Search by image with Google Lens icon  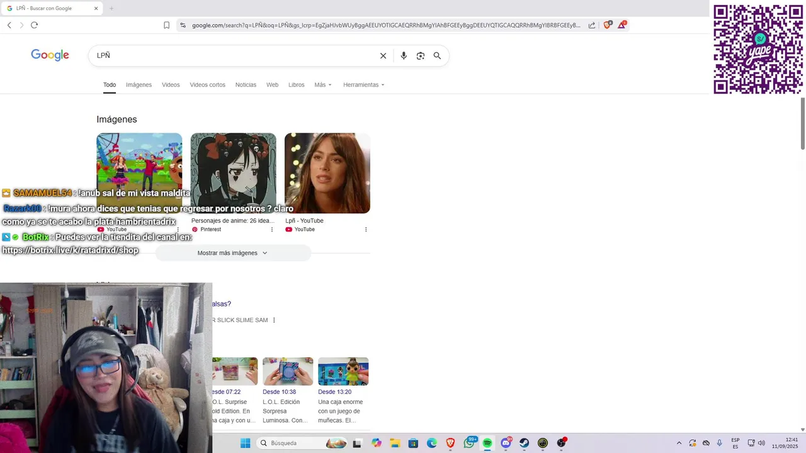coord(421,55)
